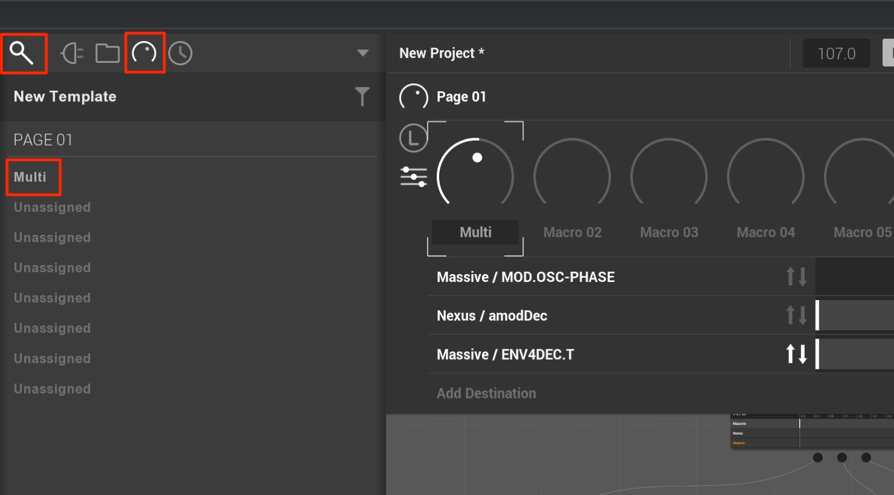Open the search magnifier icon

[x=22, y=53]
